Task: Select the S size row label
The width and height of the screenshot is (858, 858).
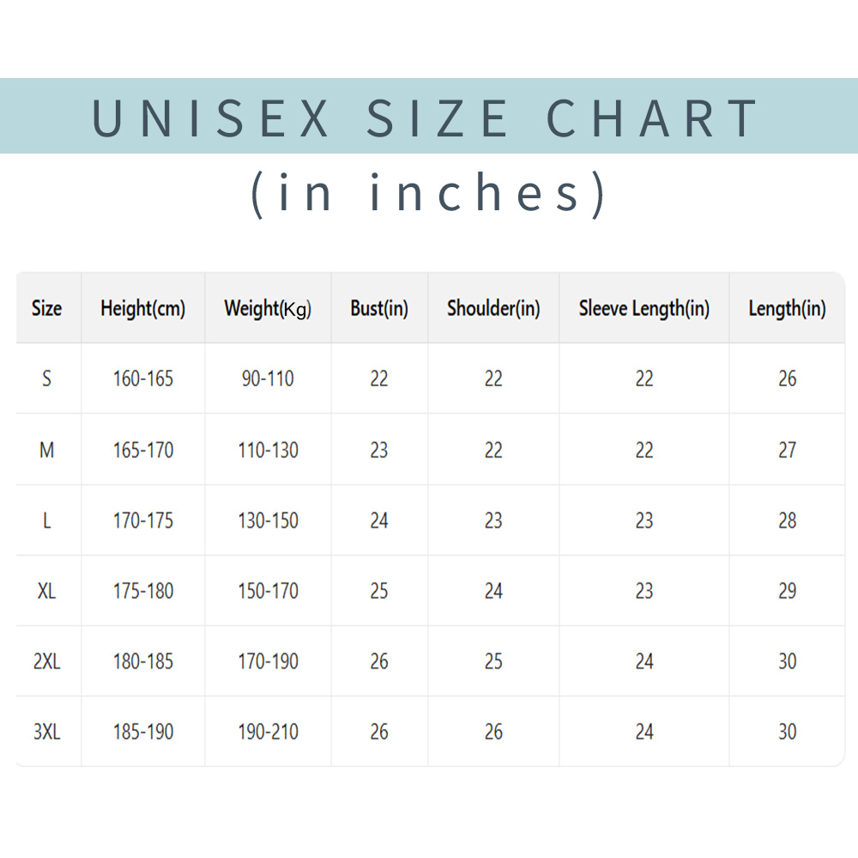Action: (46, 378)
